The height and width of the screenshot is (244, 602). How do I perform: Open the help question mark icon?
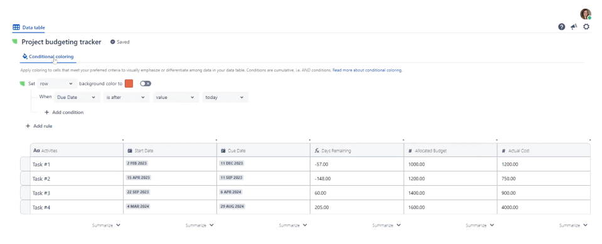[561, 27]
